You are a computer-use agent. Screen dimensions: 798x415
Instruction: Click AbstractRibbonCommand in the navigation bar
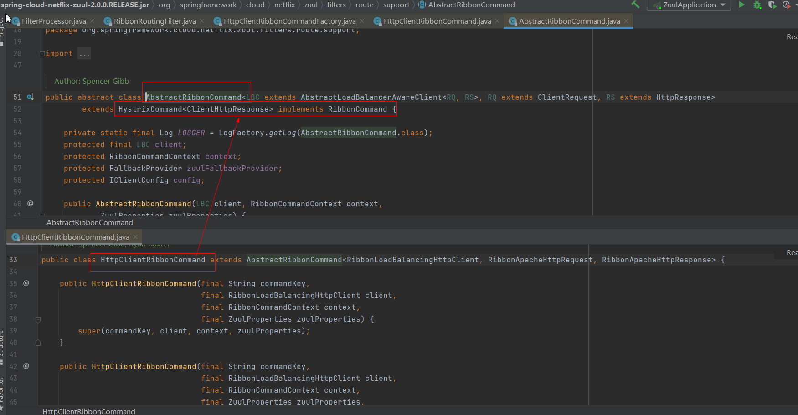click(x=467, y=5)
